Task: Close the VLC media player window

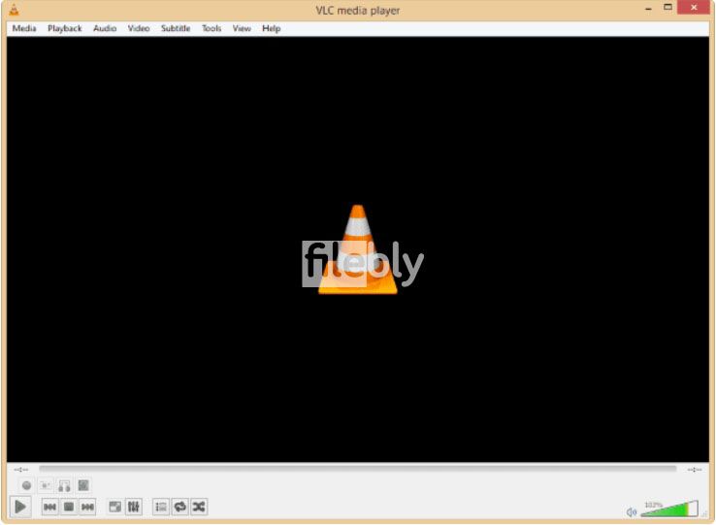Action: (694, 8)
